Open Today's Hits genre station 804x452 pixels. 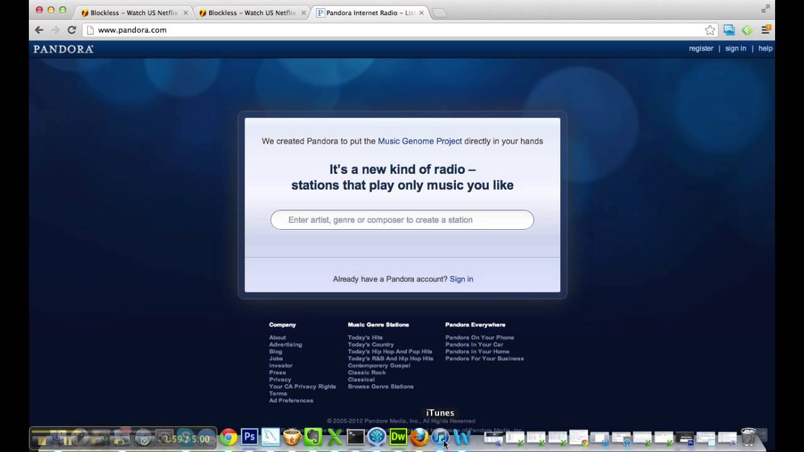coord(365,338)
